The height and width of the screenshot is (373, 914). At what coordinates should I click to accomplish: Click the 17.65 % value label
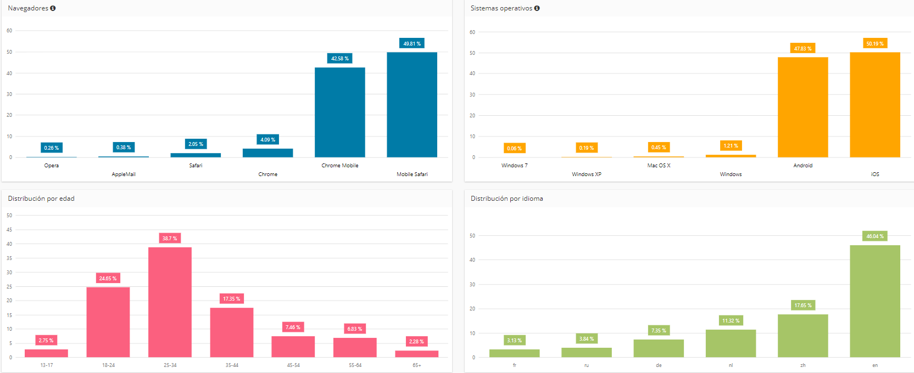pyautogui.click(x=803, y=305)
